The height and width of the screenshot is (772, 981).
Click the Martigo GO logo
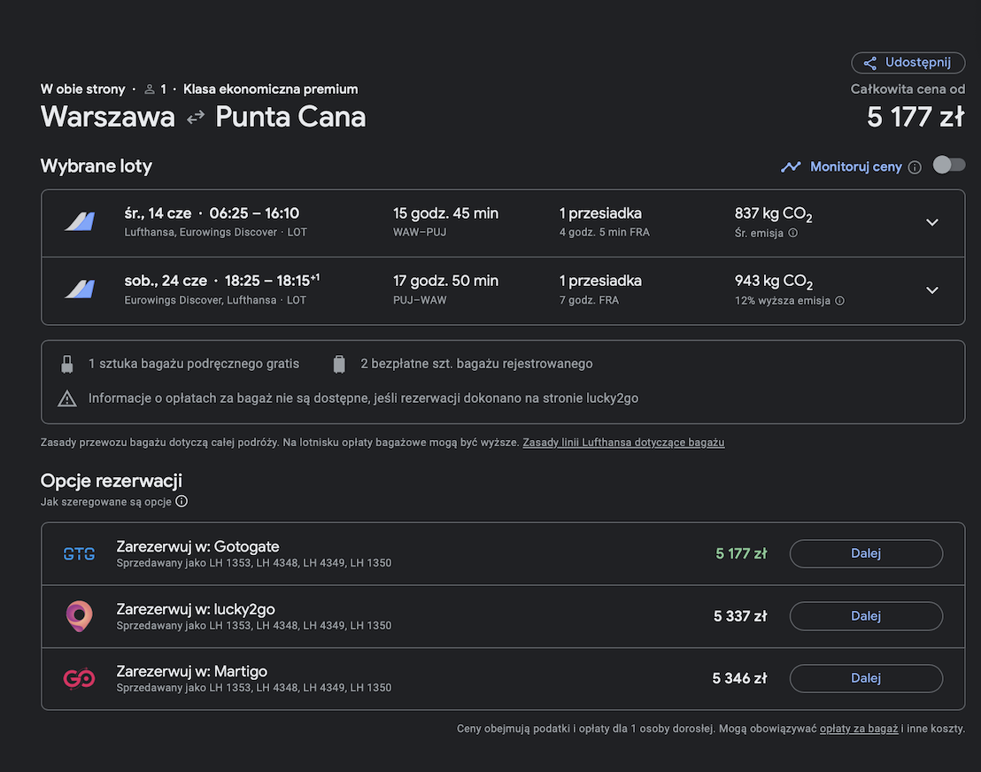tap(80, 678)
